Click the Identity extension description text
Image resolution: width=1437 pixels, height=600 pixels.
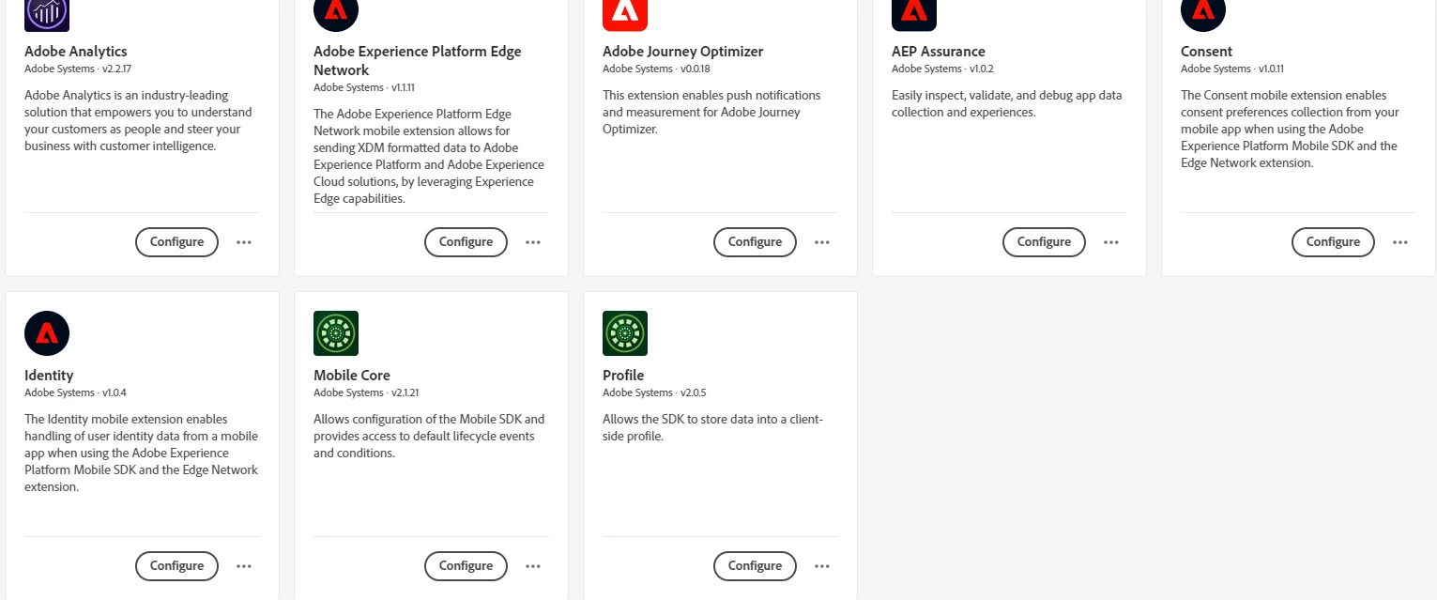pyautogui.click(x=142, y=454)
